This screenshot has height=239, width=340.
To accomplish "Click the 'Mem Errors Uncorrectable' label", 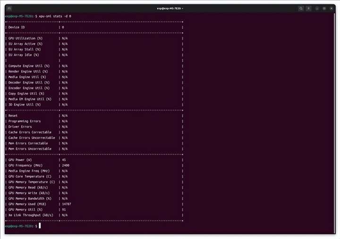I will [30, 149].
